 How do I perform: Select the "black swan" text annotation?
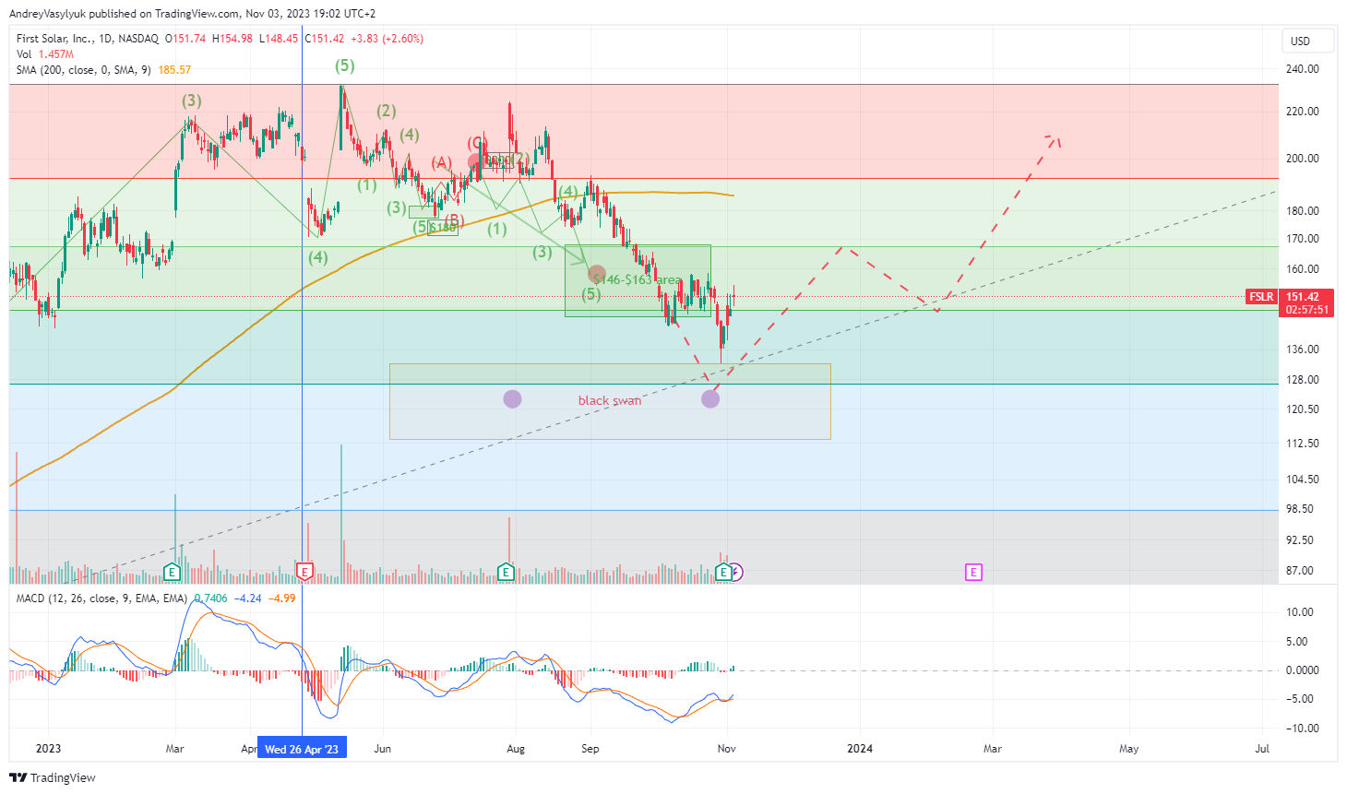point(610,400)
